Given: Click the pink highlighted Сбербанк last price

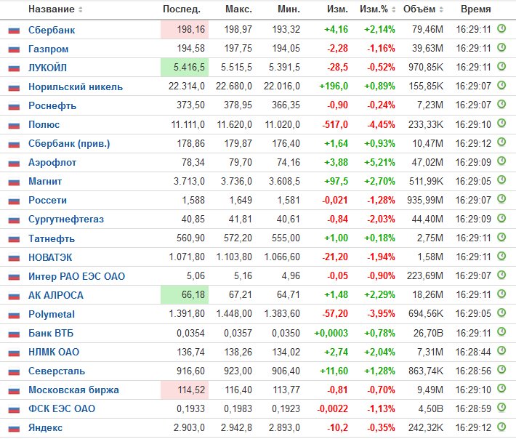Looking at the screenshot, I should [185, 29].
